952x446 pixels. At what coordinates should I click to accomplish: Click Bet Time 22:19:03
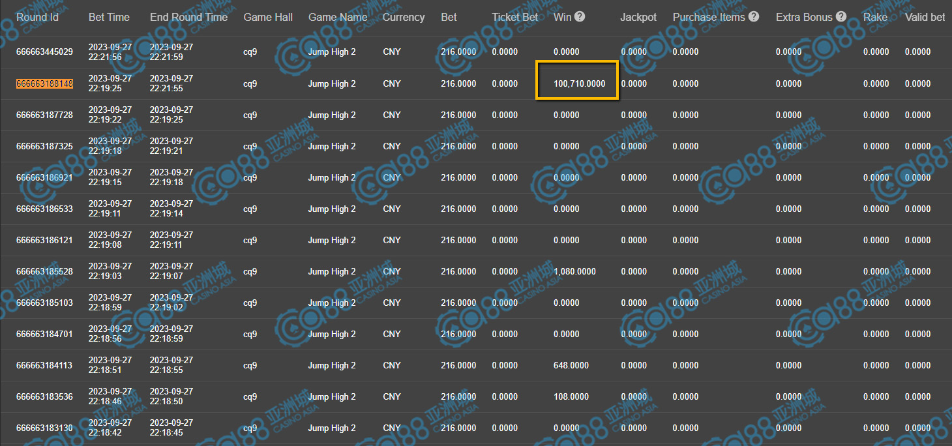click(110, 271)
